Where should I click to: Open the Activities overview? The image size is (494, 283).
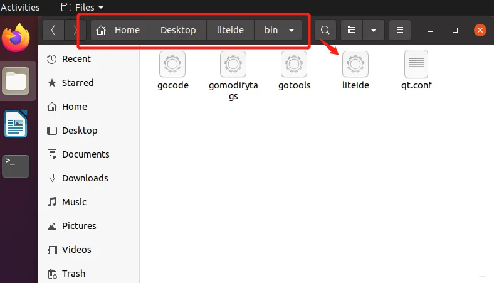(20, 7)
